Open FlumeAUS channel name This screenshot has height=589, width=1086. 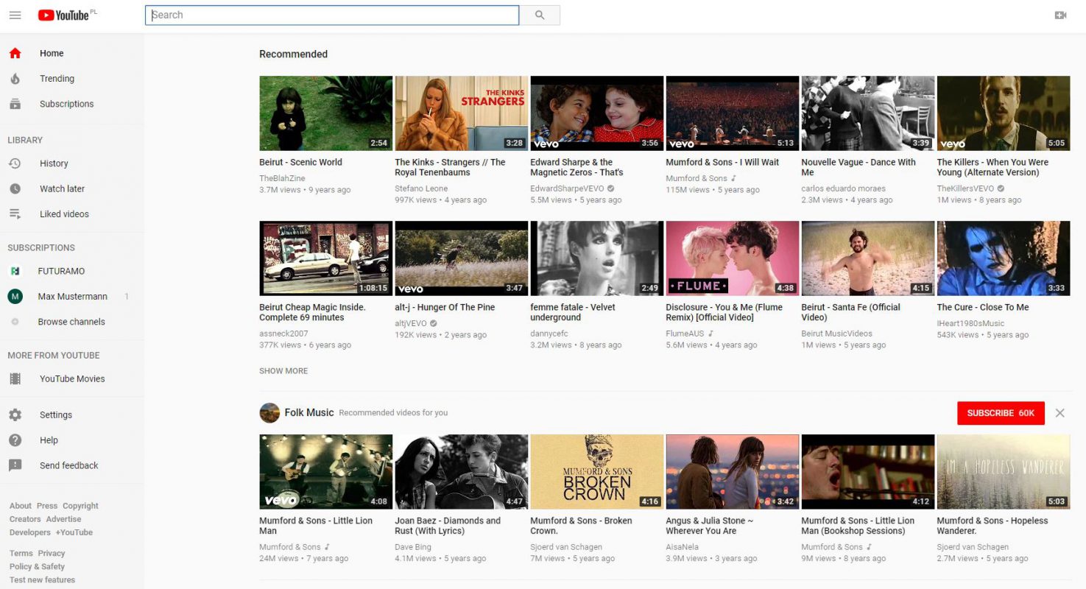(685, 334)
